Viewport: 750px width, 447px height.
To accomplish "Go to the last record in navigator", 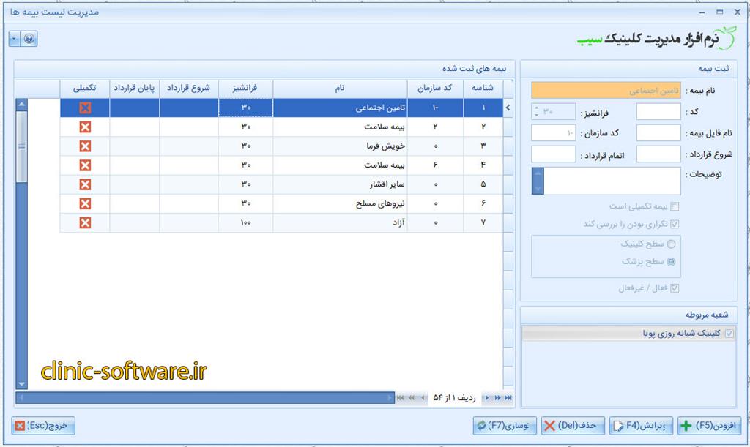I will 508,398.
